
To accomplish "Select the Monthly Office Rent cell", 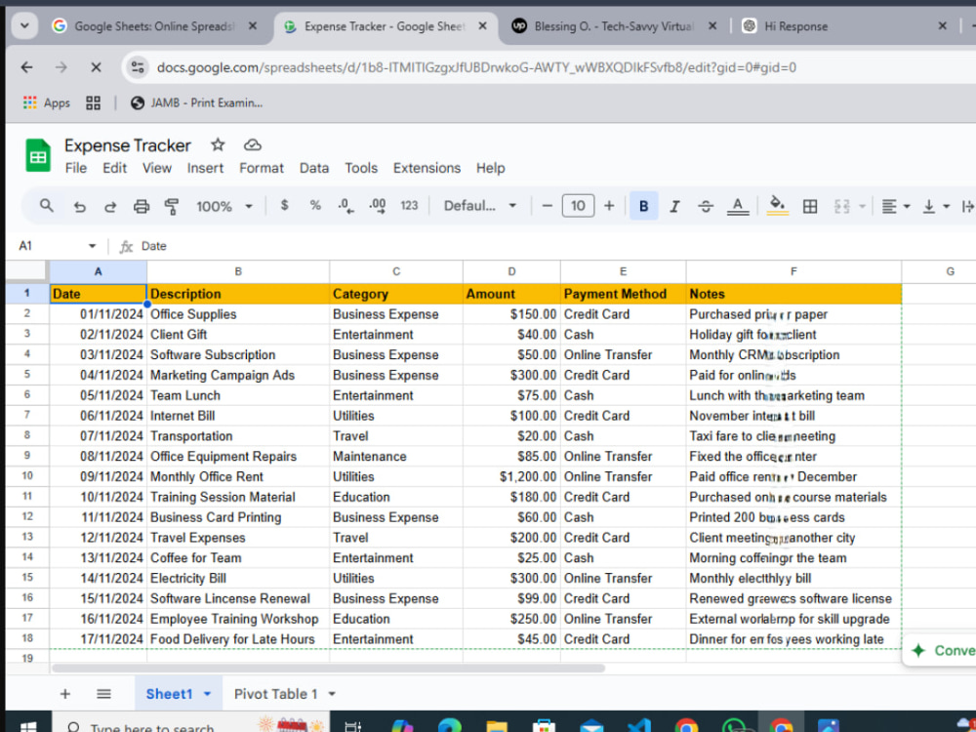I will tap(238, 477).
